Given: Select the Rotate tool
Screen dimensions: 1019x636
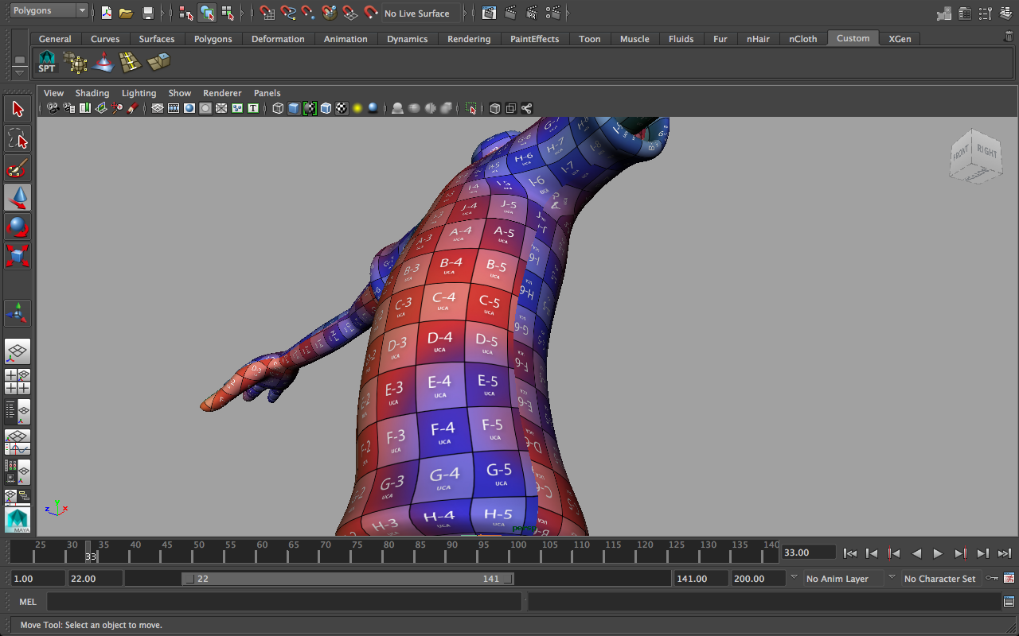Looking at the screenshot, I should coord(18,227).
